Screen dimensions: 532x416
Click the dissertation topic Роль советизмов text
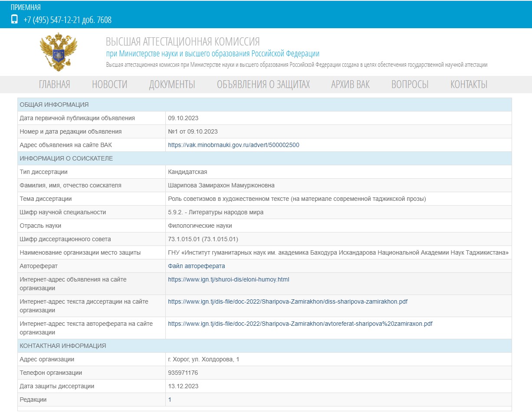click(x=297, y=199)
